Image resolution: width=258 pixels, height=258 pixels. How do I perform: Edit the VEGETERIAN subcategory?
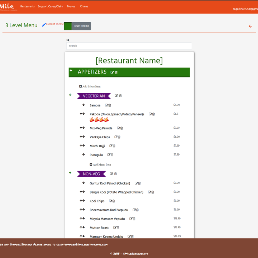coord(116,95)
